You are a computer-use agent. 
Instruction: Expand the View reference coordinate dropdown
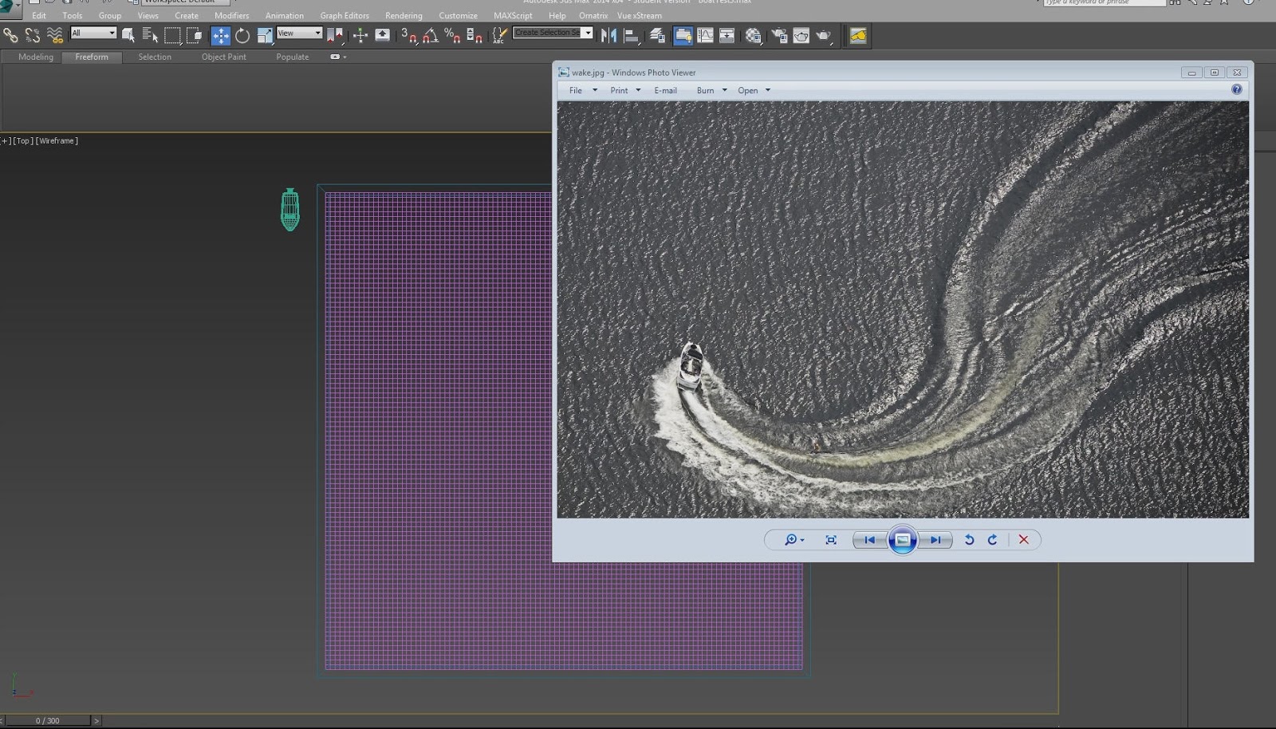(x=299, y=33)
